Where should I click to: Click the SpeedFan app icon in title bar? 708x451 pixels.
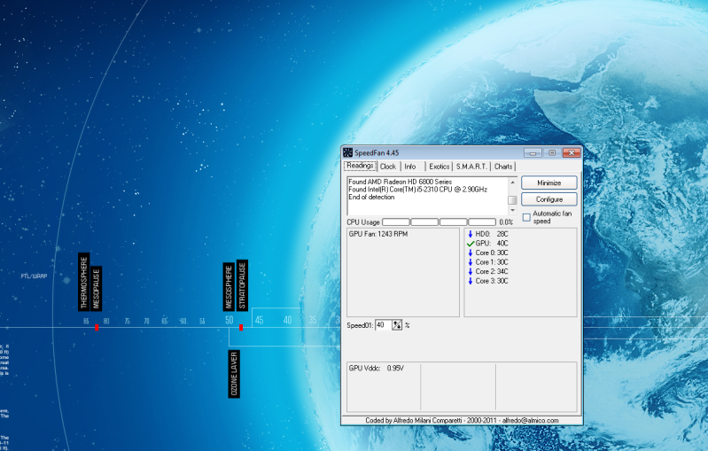(348, 153)
